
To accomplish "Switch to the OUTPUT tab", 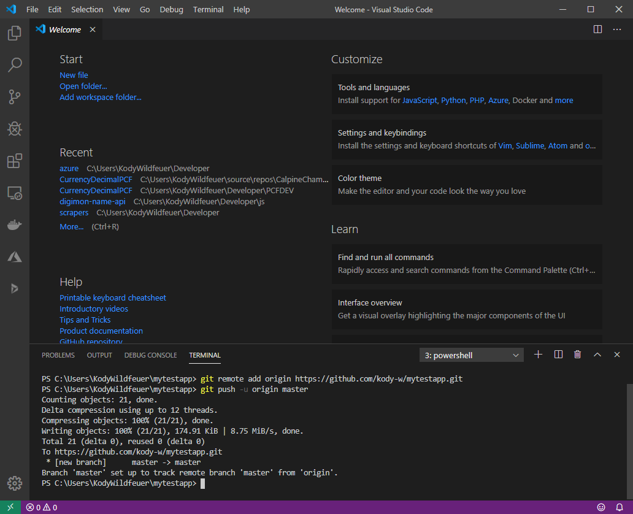I will [99, 355].
